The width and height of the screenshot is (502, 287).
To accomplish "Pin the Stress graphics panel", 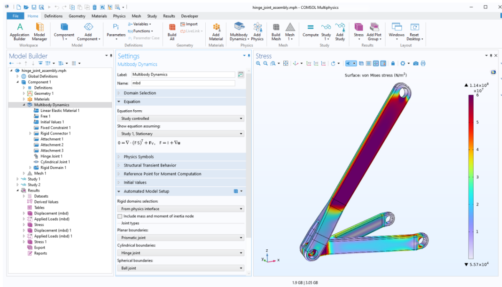I will pyautogui.click(x=491, y=56).
